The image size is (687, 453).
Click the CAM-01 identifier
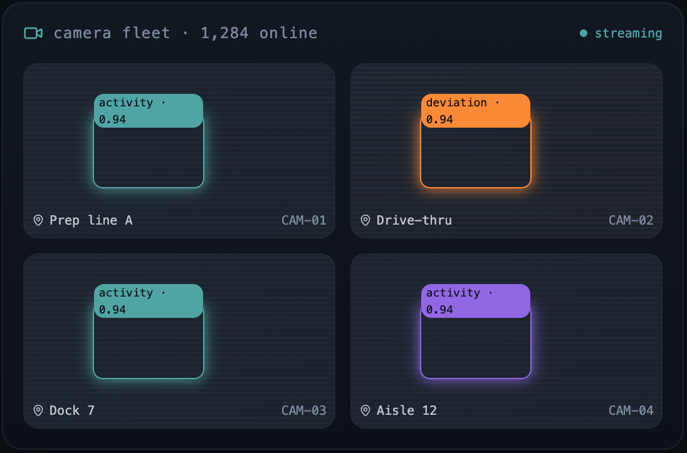point(303,220)
